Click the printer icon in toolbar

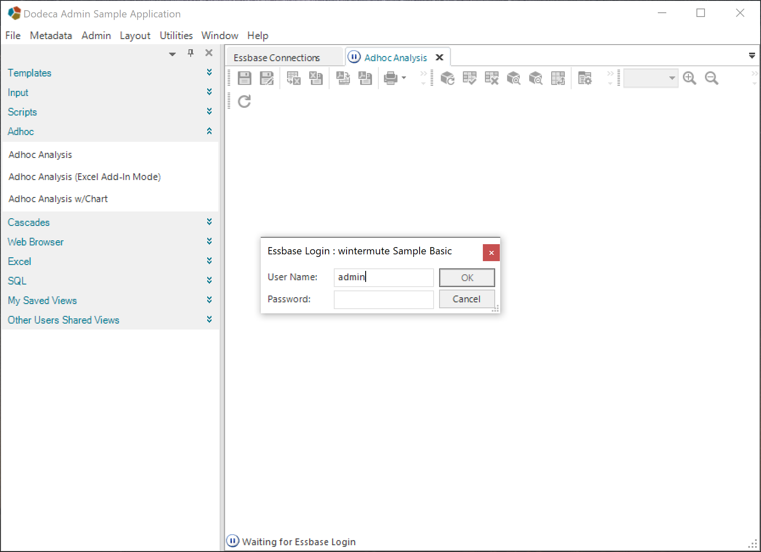point(391,78)
